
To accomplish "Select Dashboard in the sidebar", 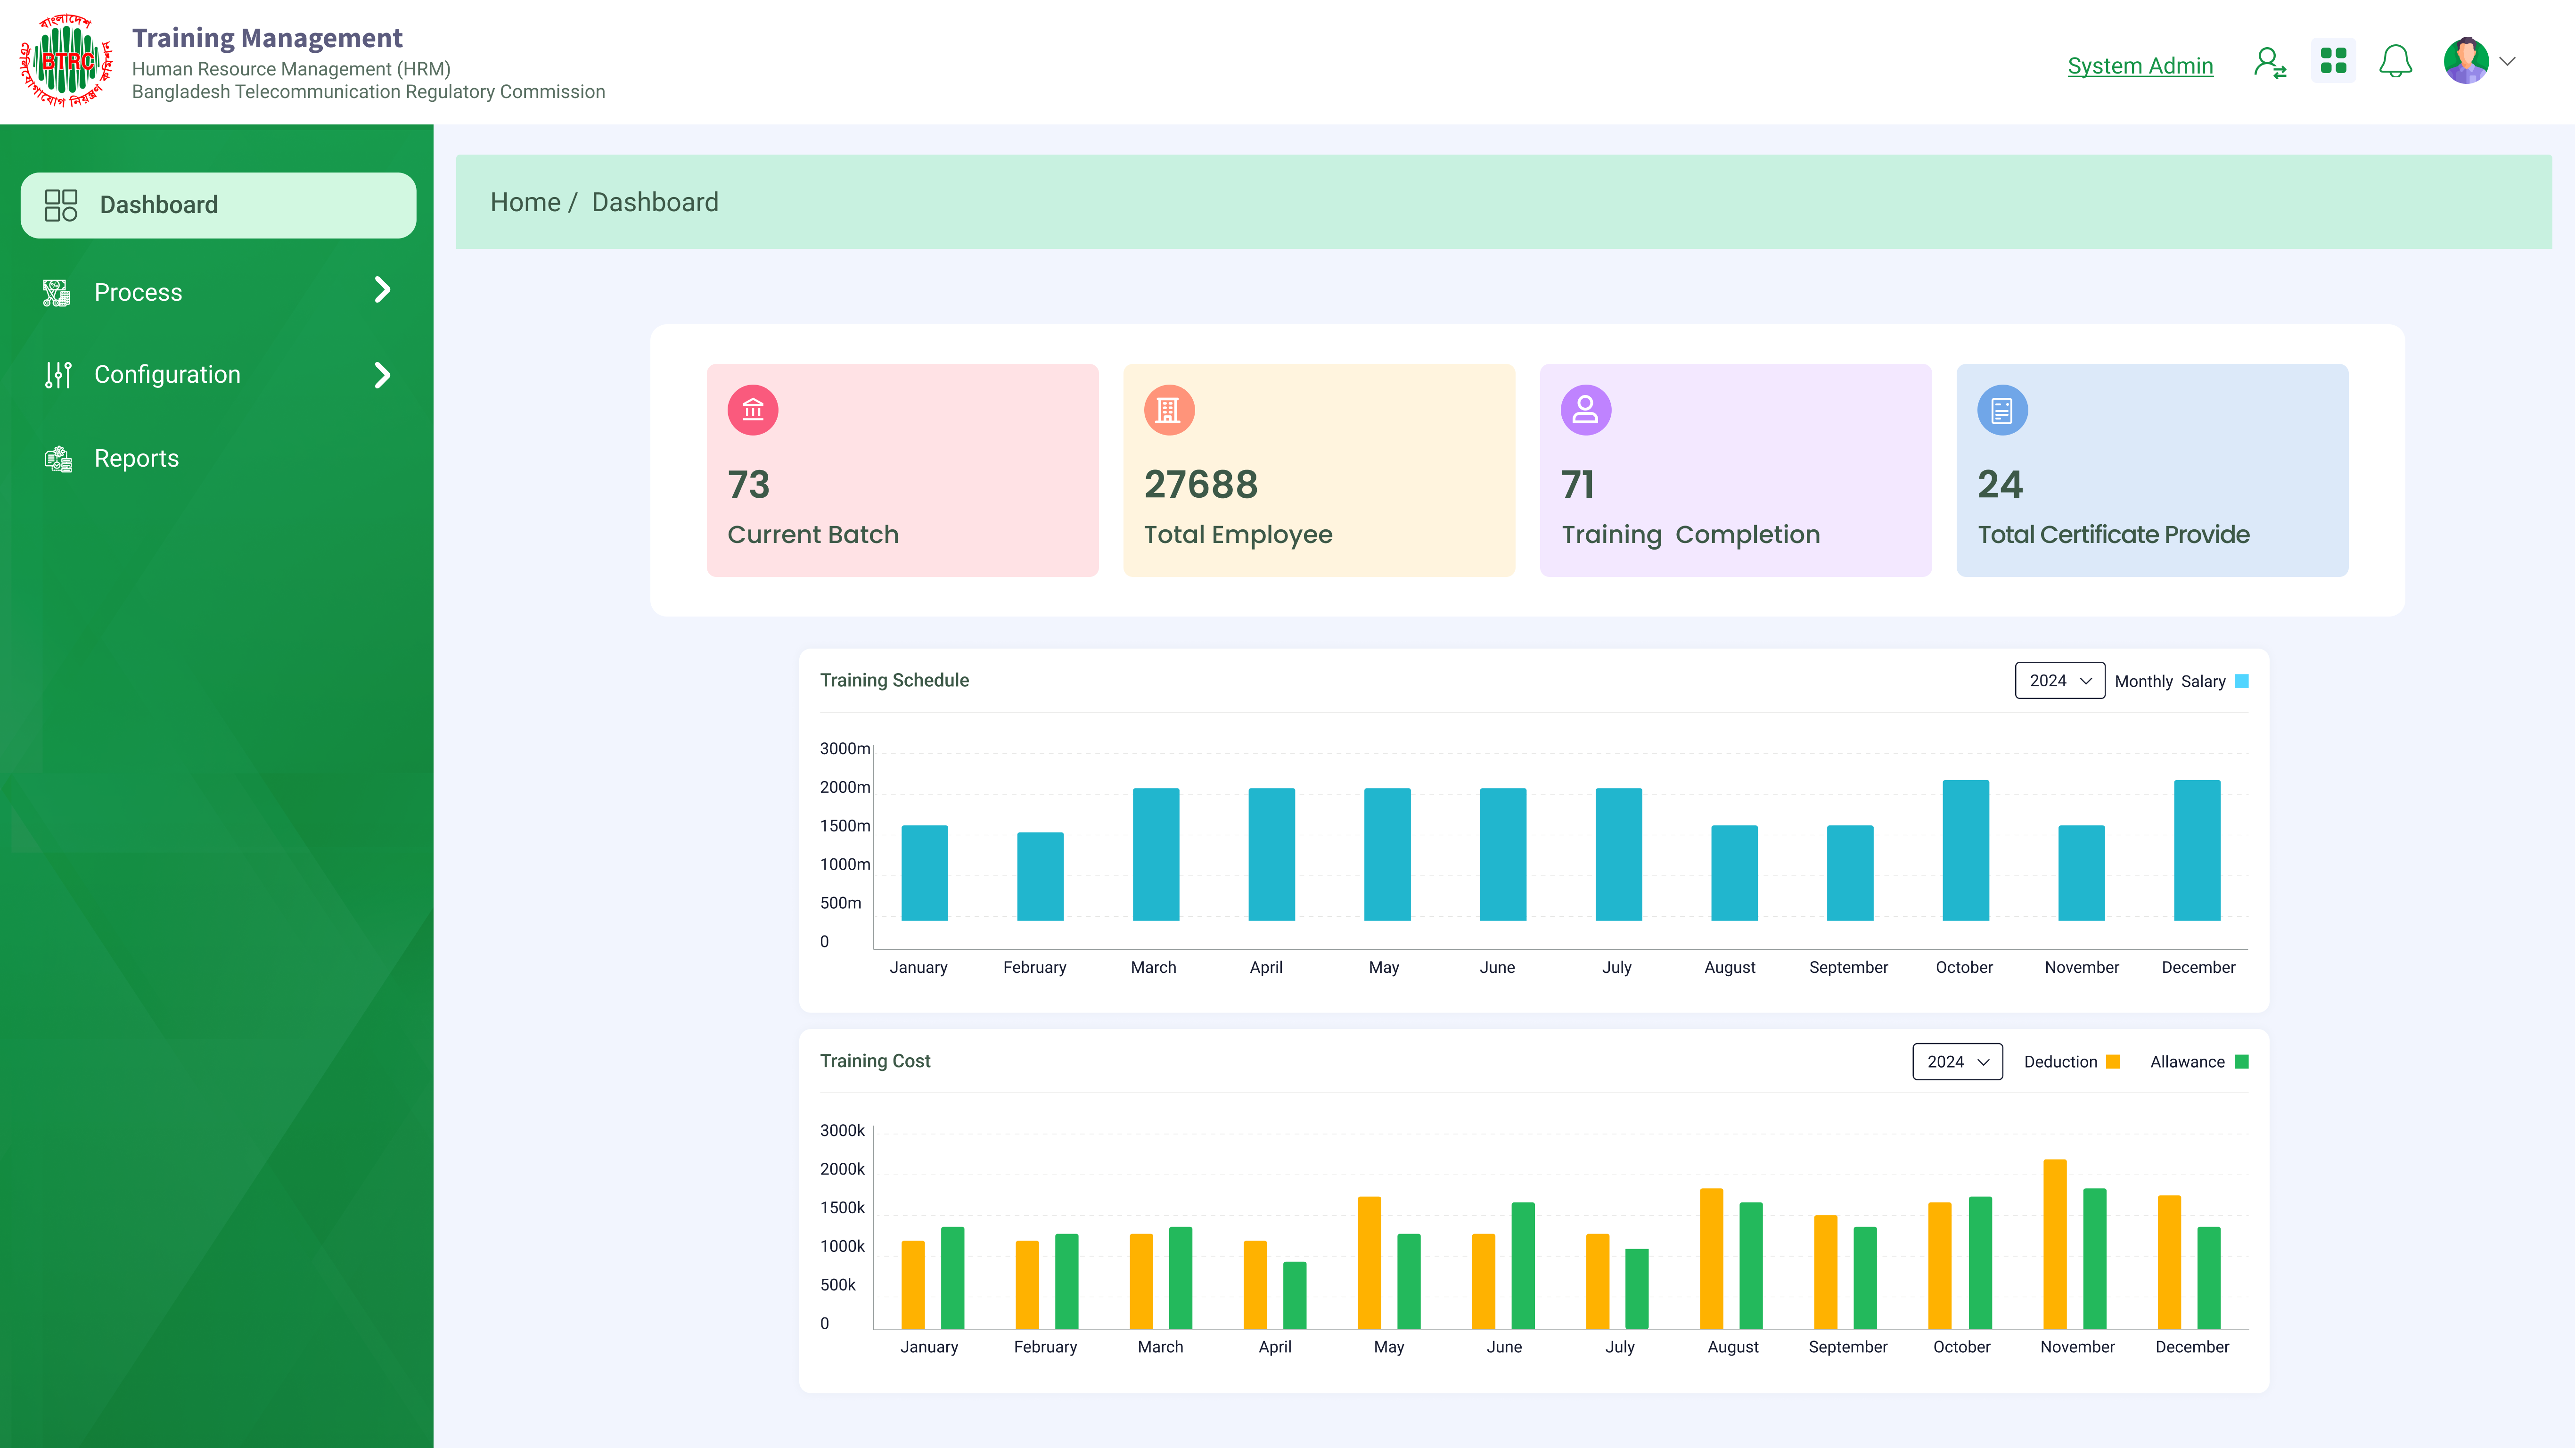I will 218,205.
